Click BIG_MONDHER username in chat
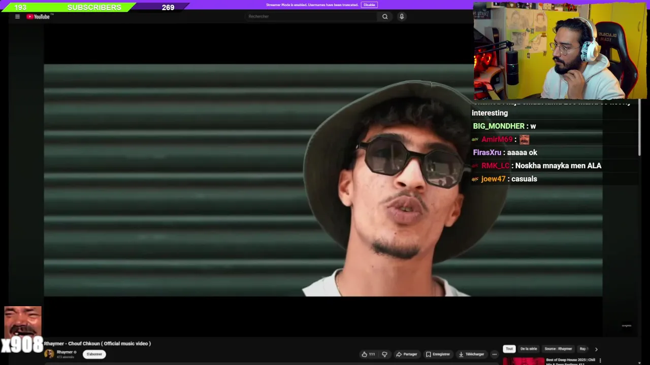 [x=499, y=126]
